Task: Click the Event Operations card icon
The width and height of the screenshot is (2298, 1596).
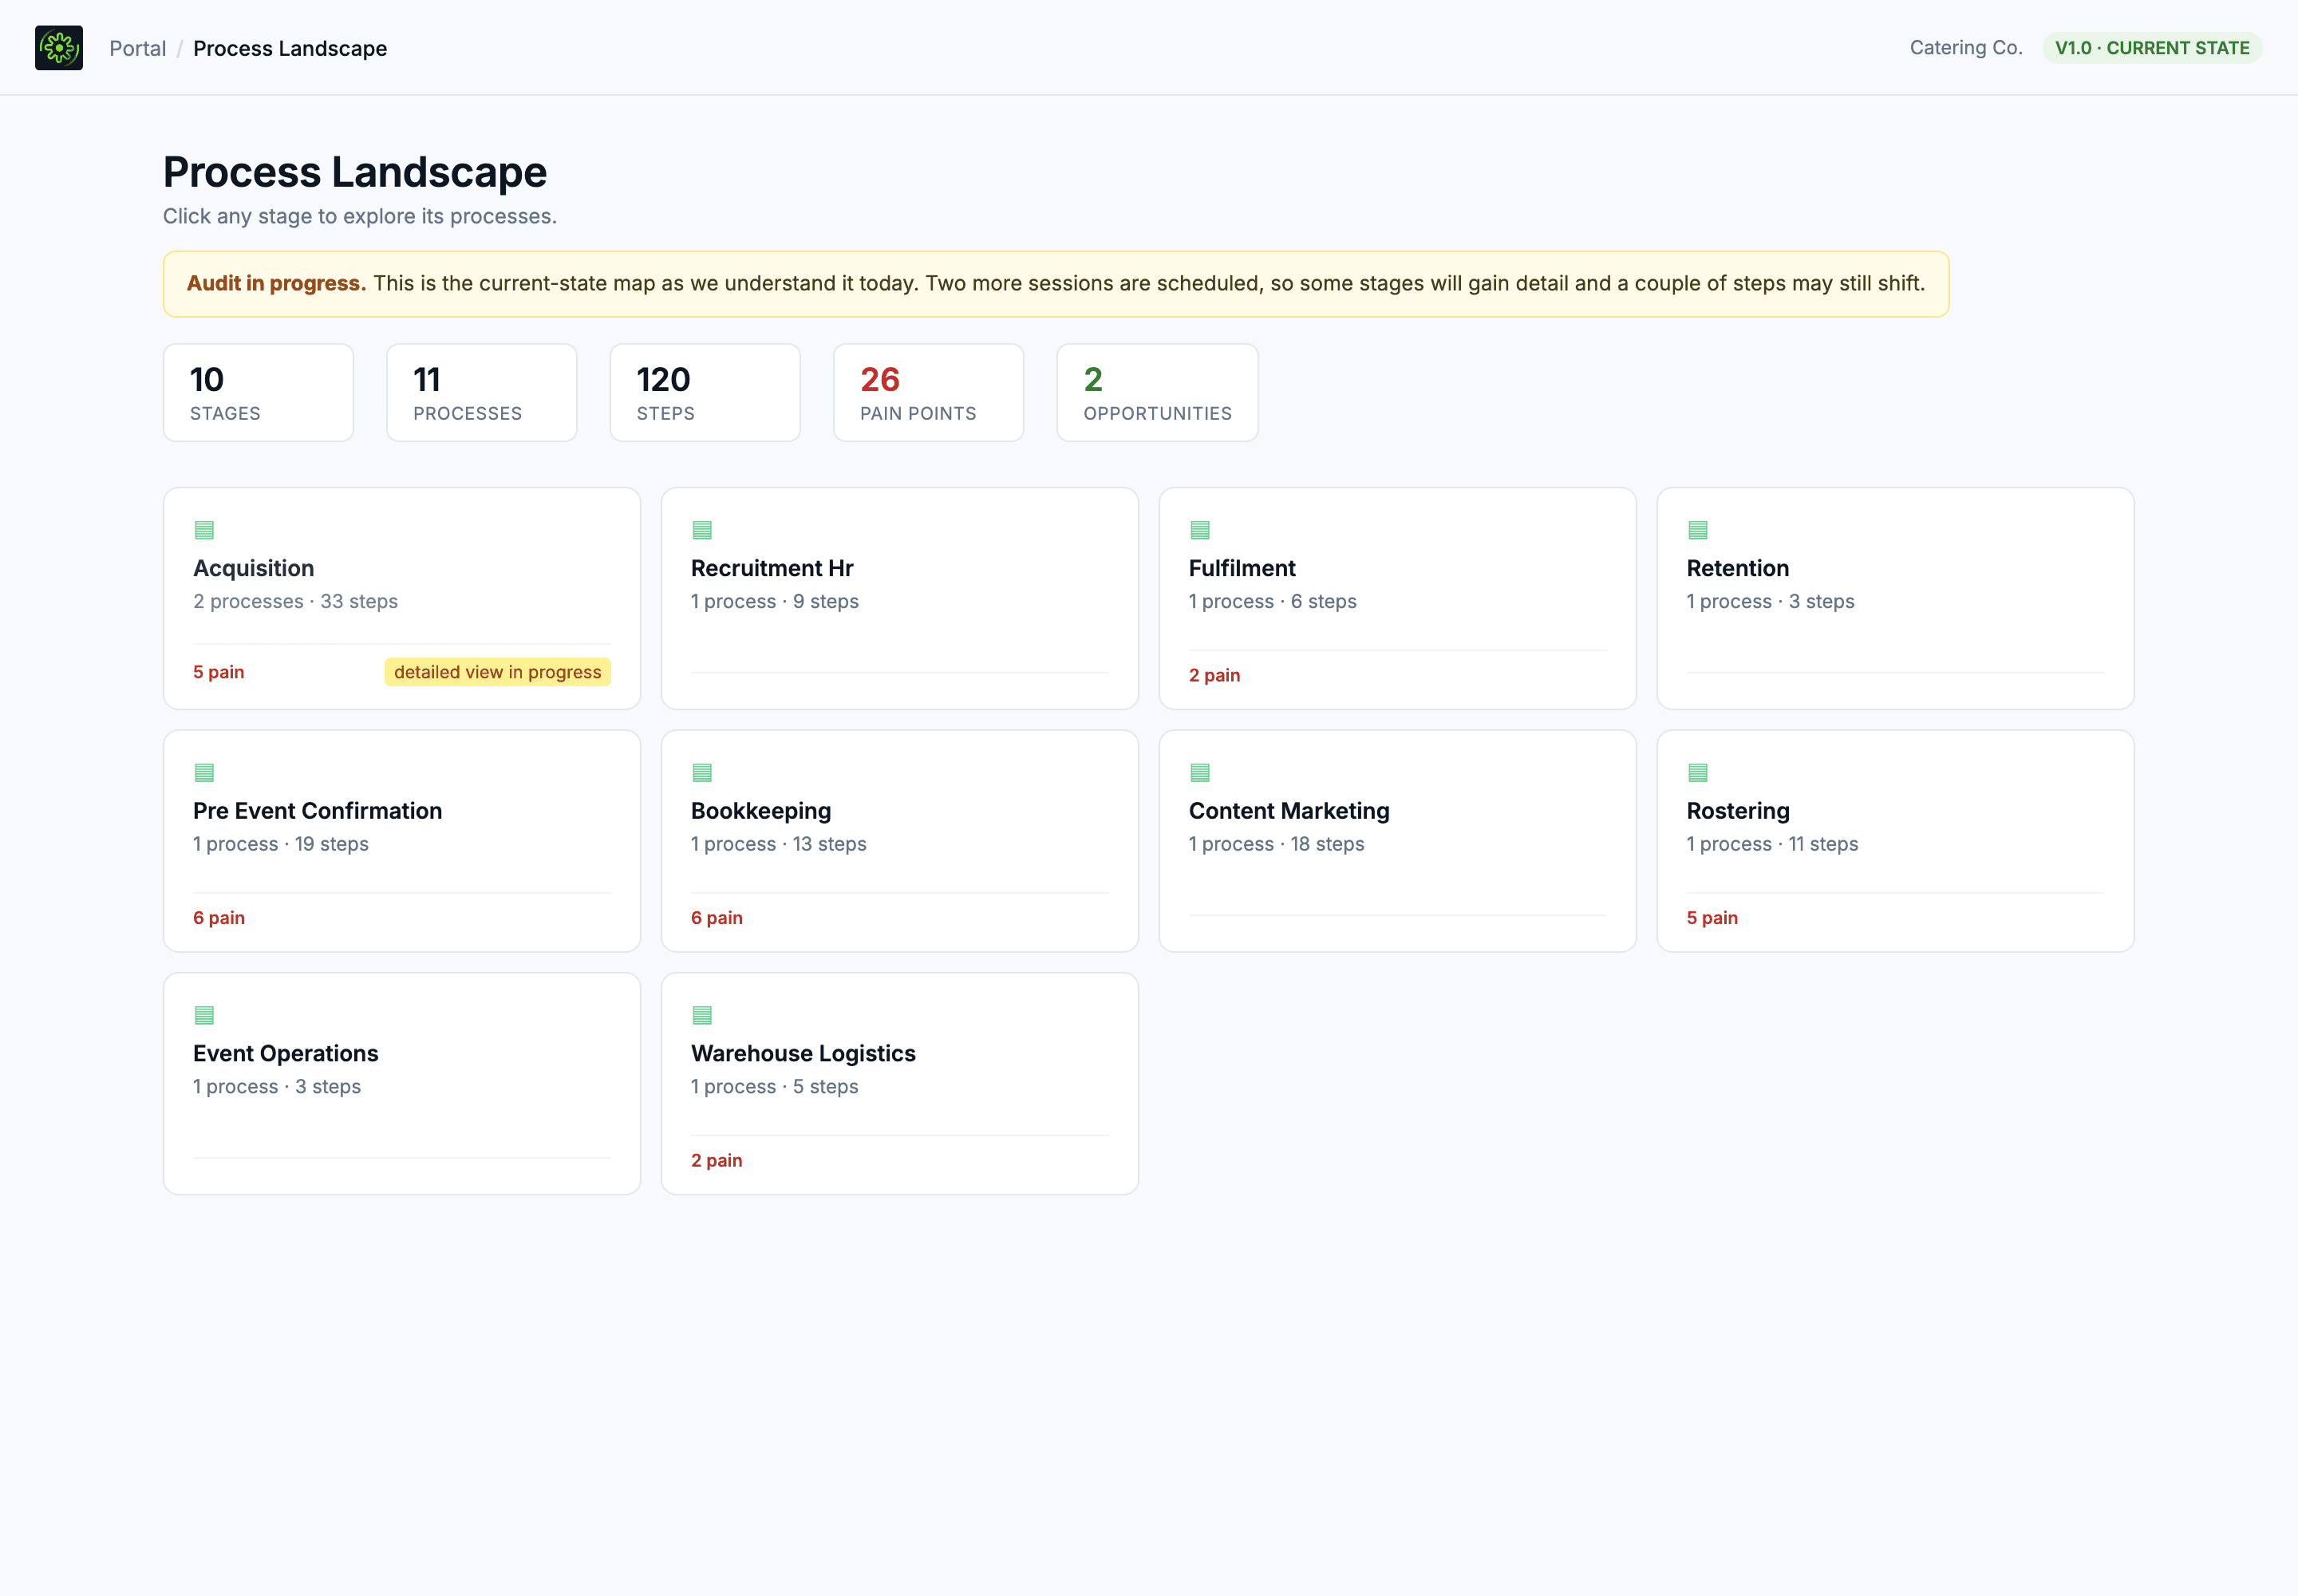Action: [204, 1015]
